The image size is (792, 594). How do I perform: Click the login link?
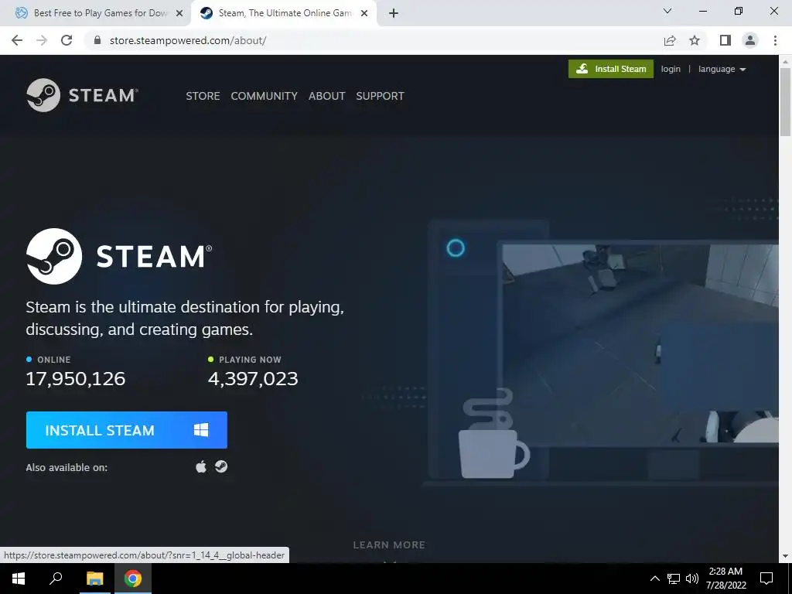point(671,69)
